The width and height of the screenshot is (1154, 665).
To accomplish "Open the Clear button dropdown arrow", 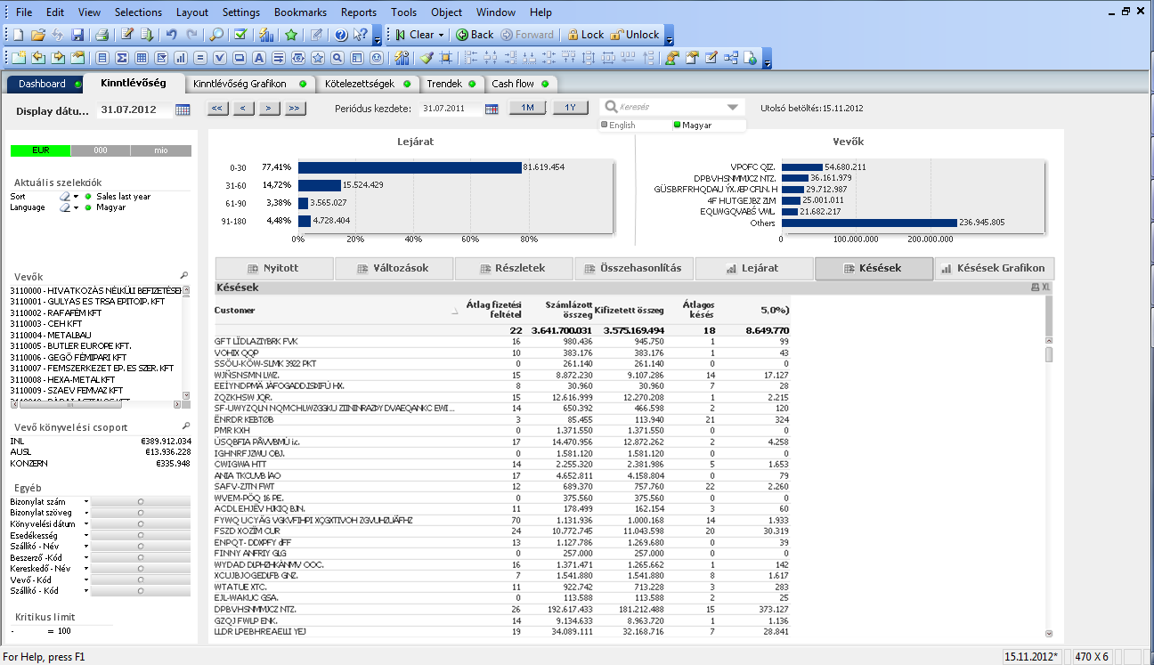I will tap(443, 35).
